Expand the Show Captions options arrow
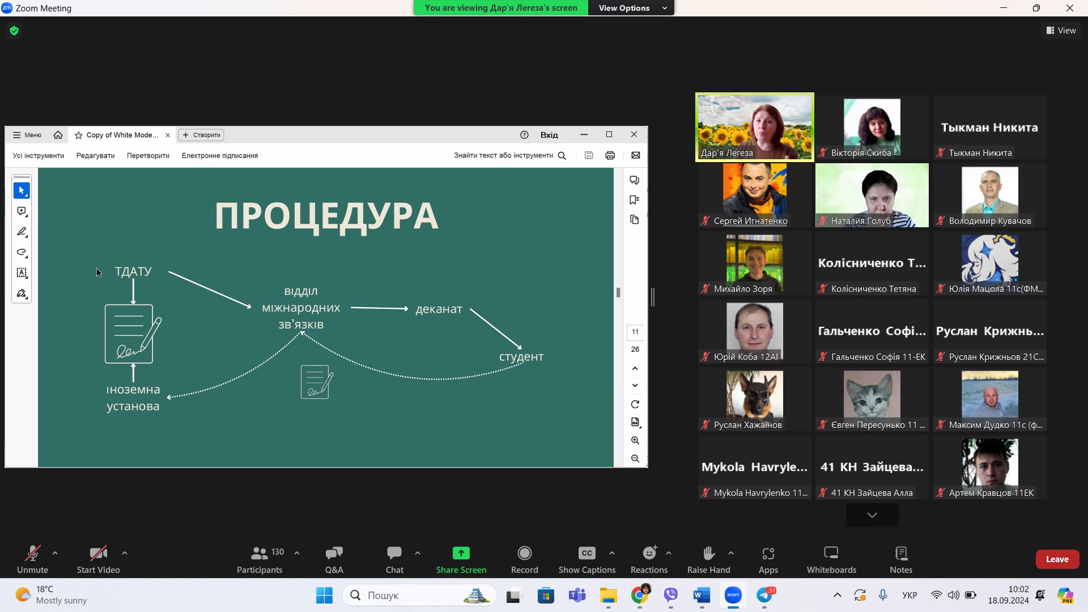Screen dimensions: 1088x612 [x=611, y=552]
